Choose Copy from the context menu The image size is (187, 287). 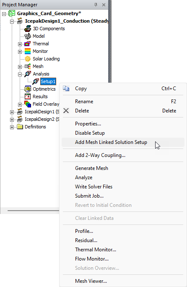[x=123, y=89]
